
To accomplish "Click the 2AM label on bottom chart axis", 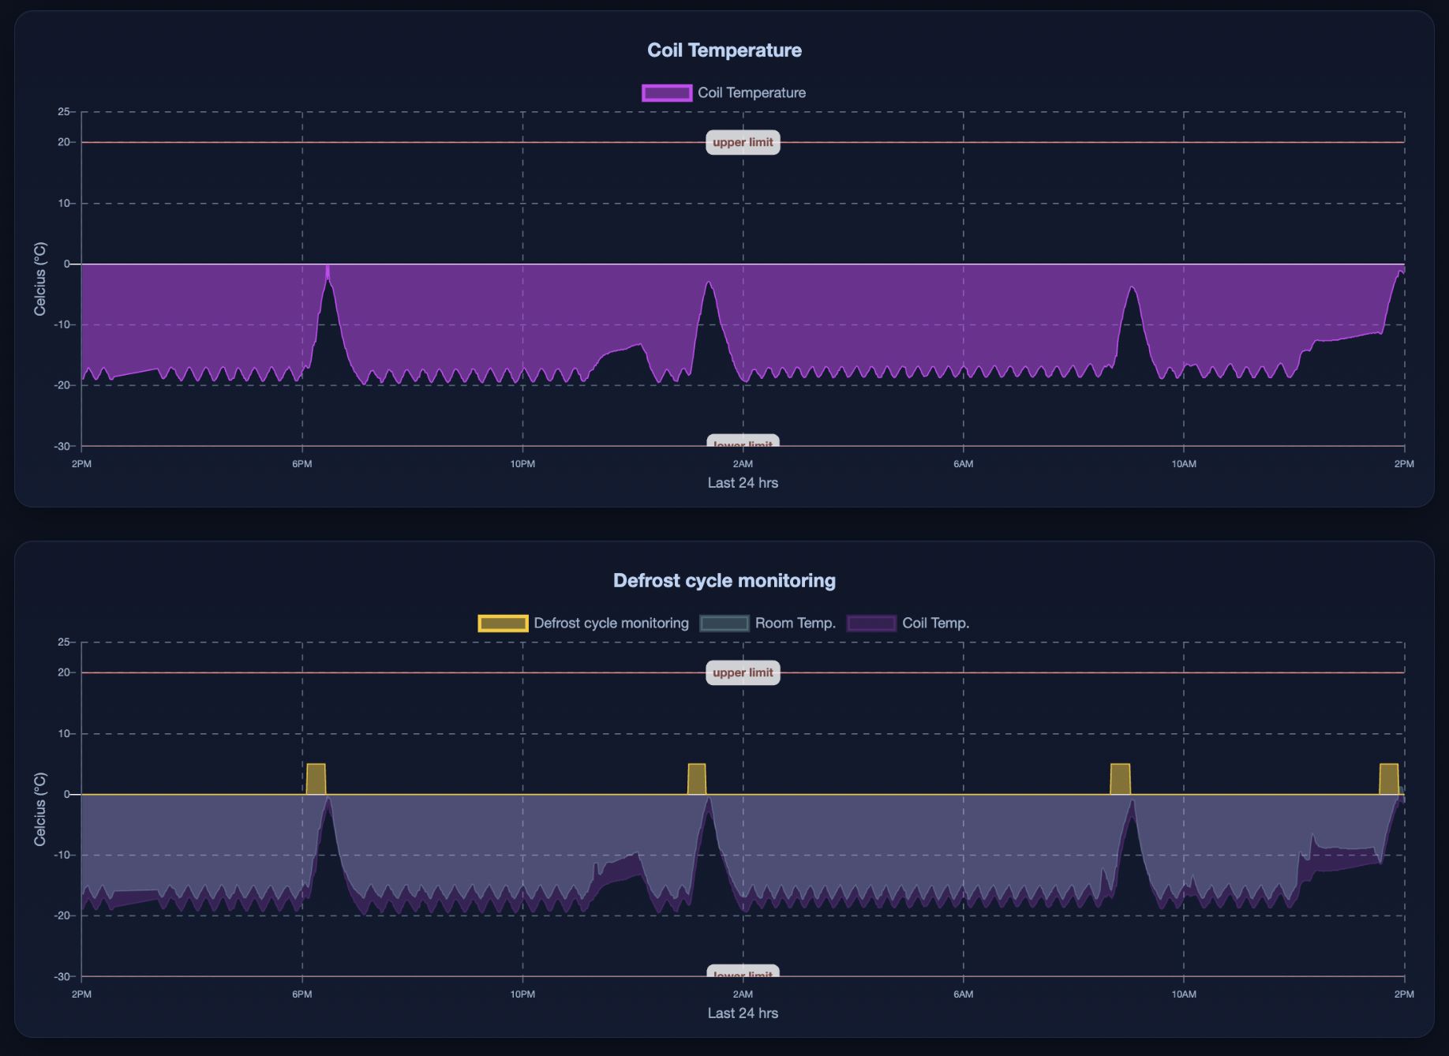I will 742,995.
